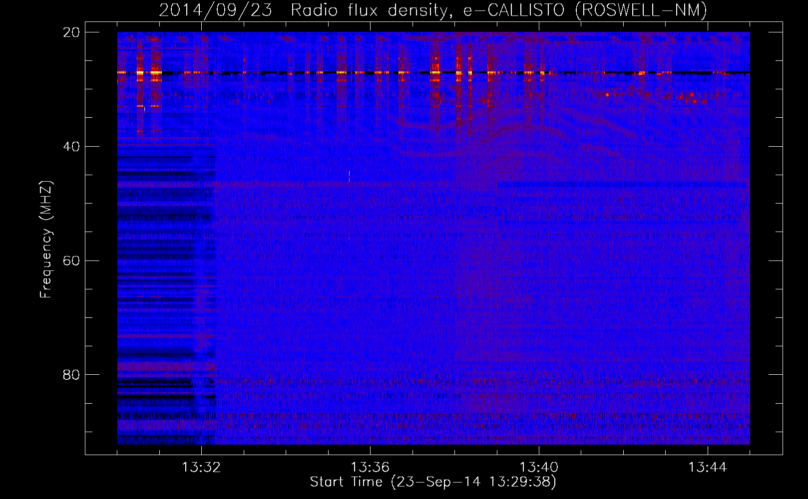Image resolution: width=808 pixels, height=499 pixels.
Task: Click the '60' frequency tick label
Action: [71, 261]
